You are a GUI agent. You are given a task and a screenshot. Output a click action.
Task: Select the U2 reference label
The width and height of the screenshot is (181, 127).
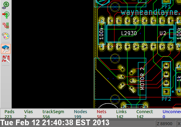[x=163, y=33]
